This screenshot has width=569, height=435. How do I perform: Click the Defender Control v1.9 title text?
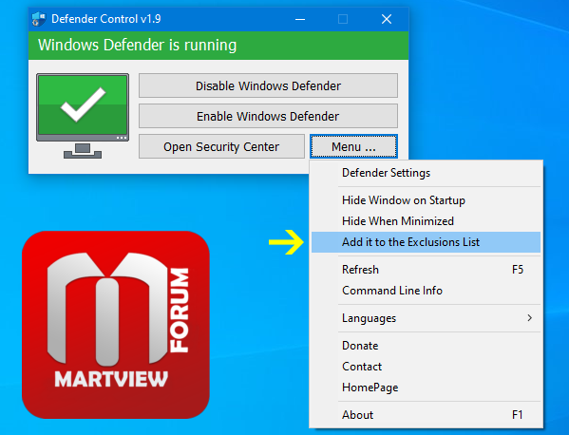pos(106,19)
